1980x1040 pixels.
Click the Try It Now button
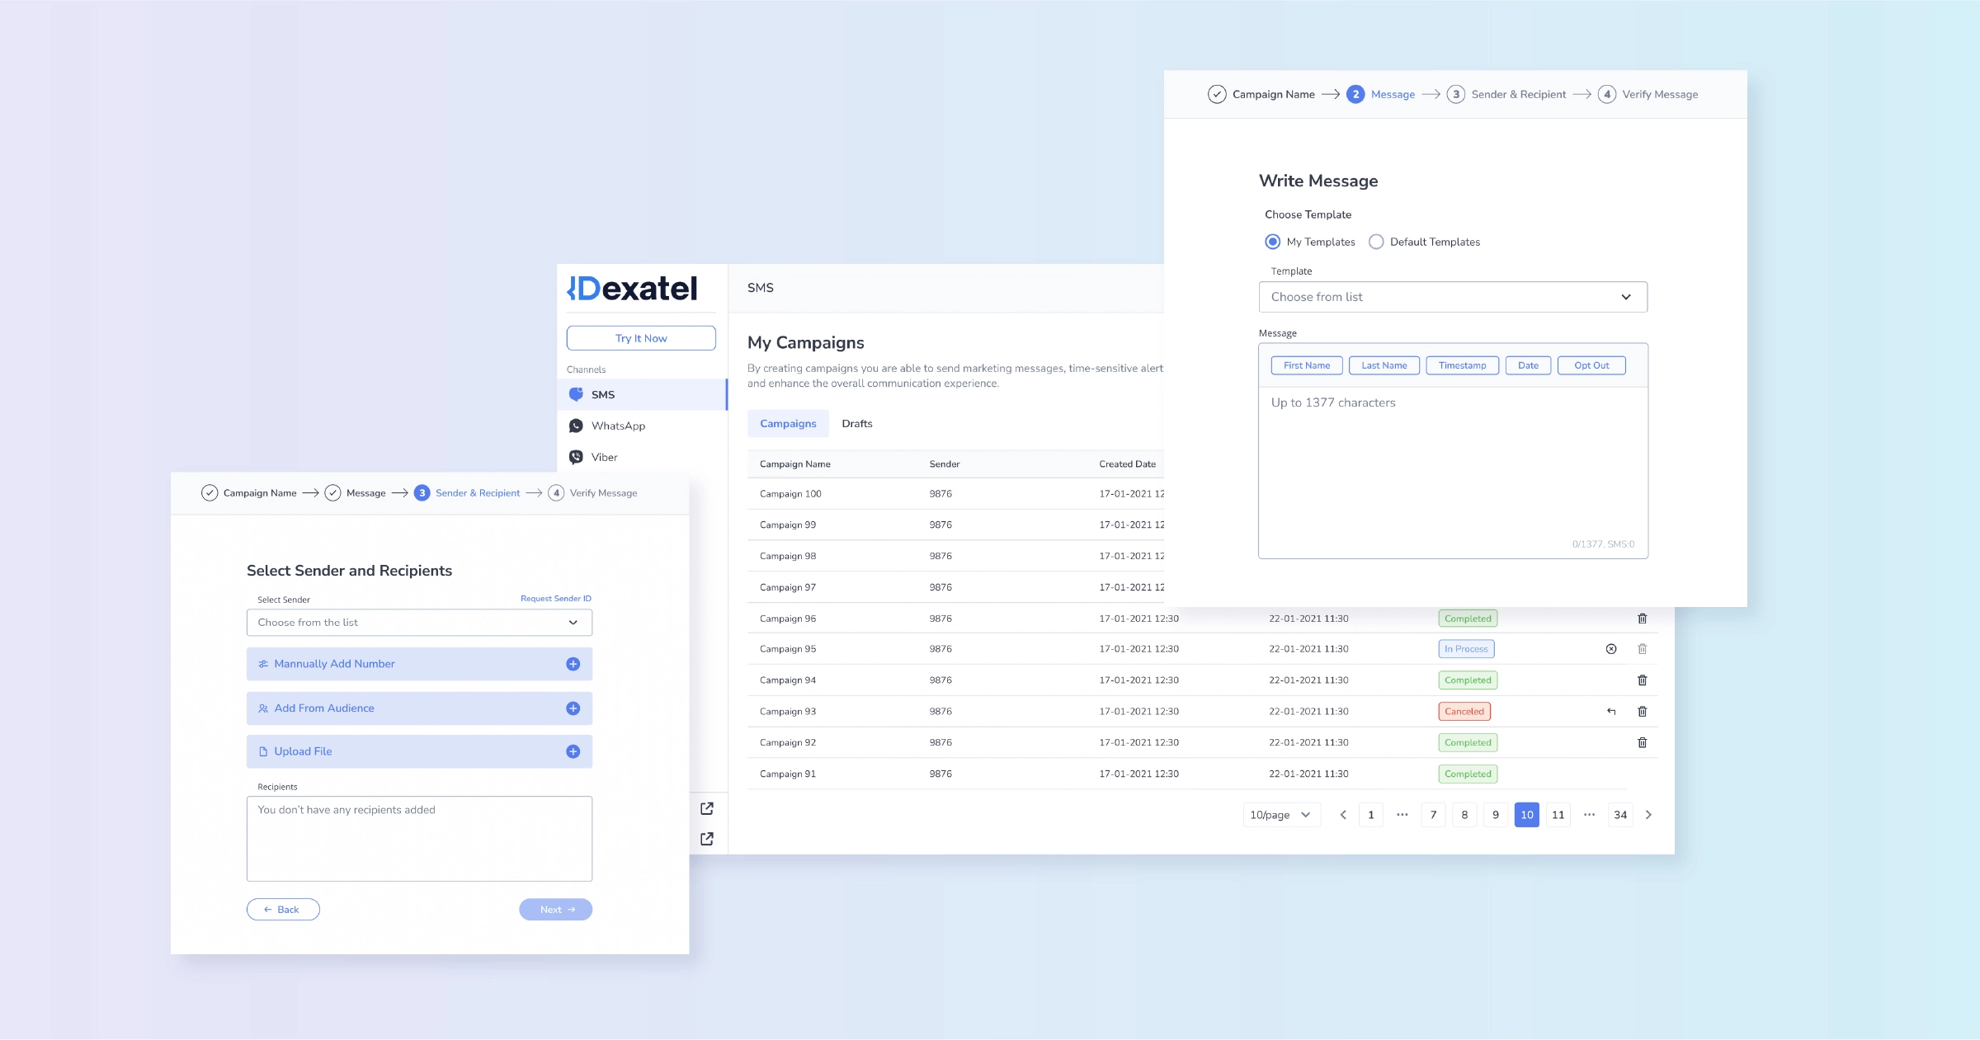(640, 338)
